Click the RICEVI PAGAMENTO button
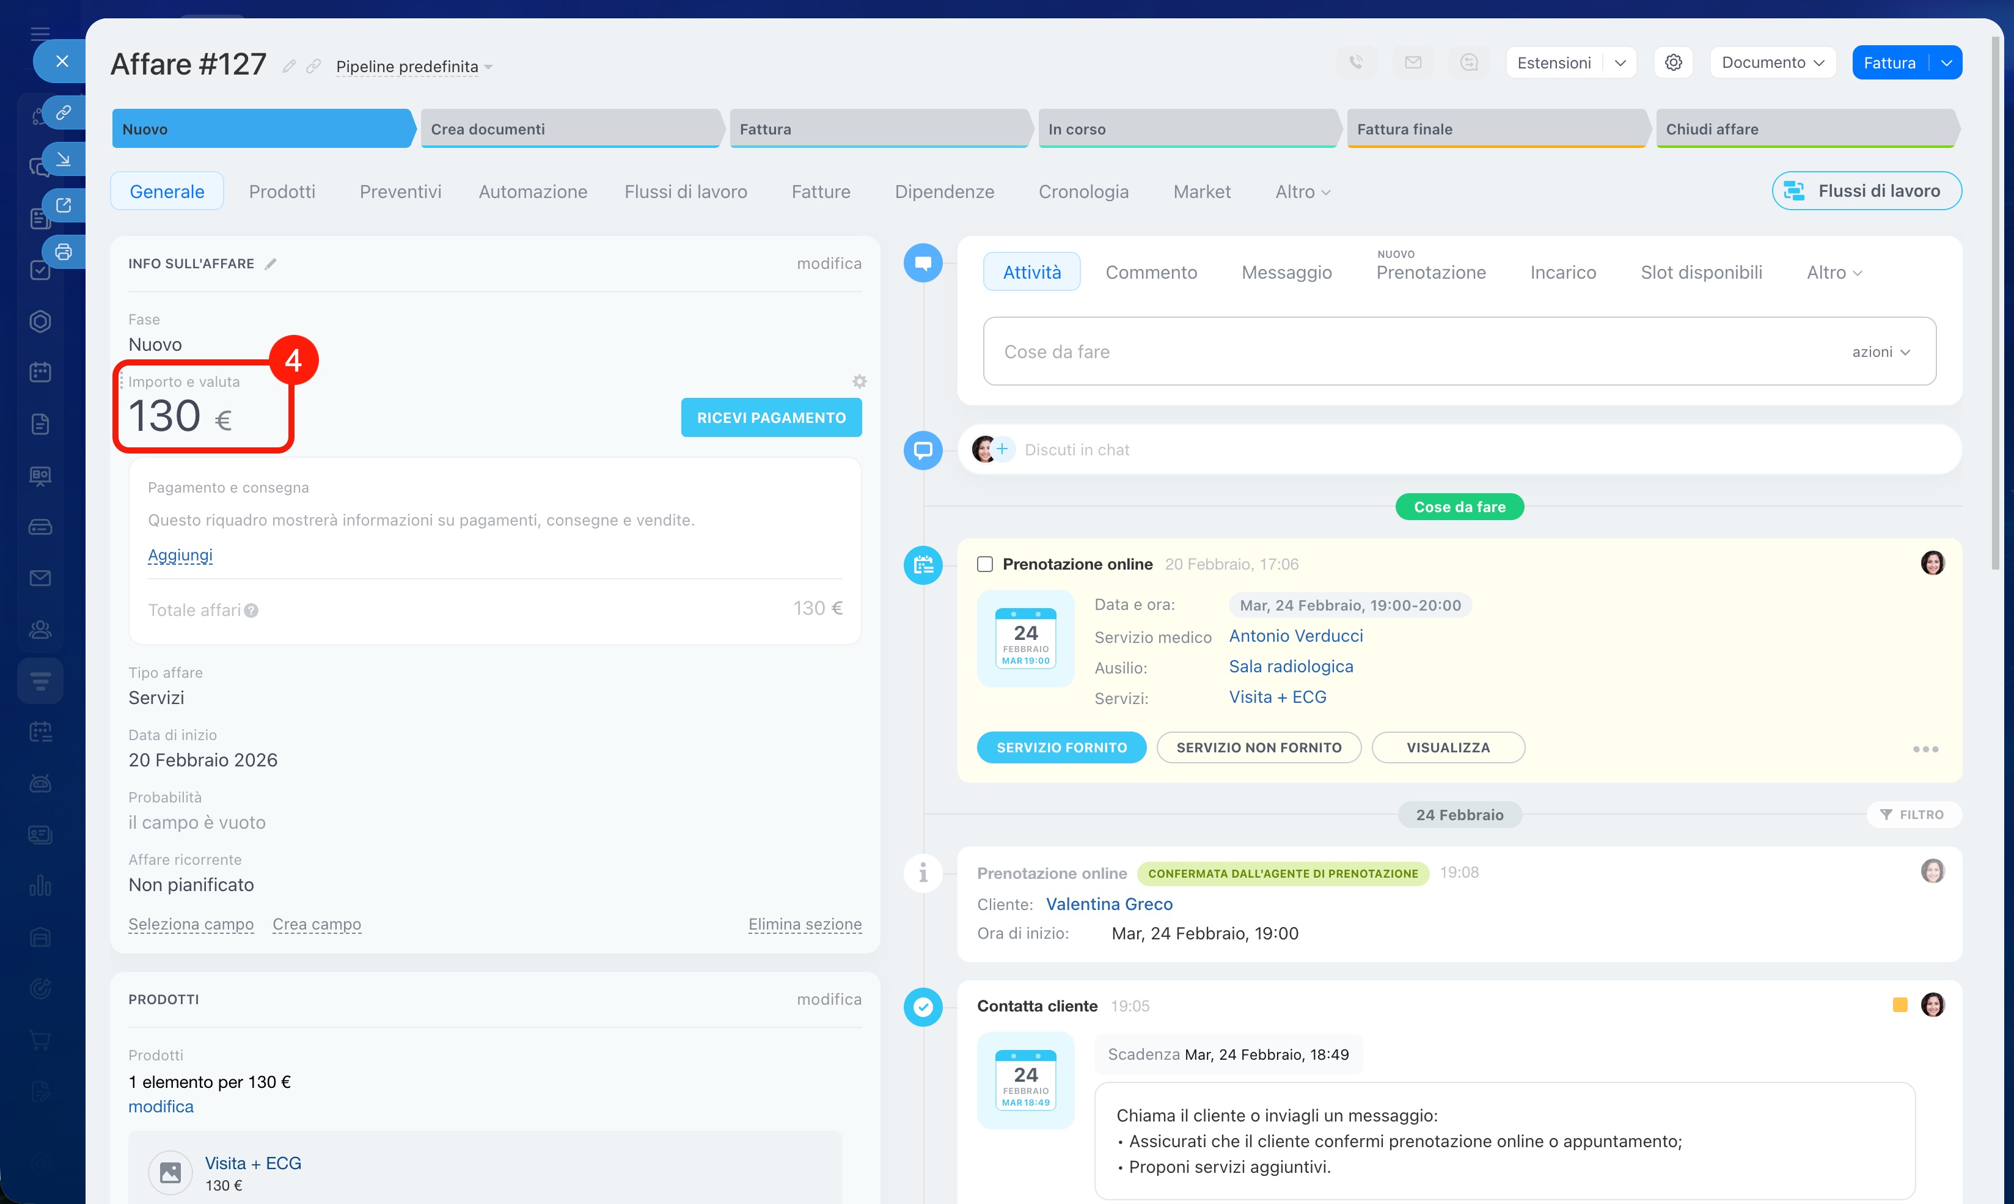The height and width of the screenshot is (1204, 2014). click(771, 418)
